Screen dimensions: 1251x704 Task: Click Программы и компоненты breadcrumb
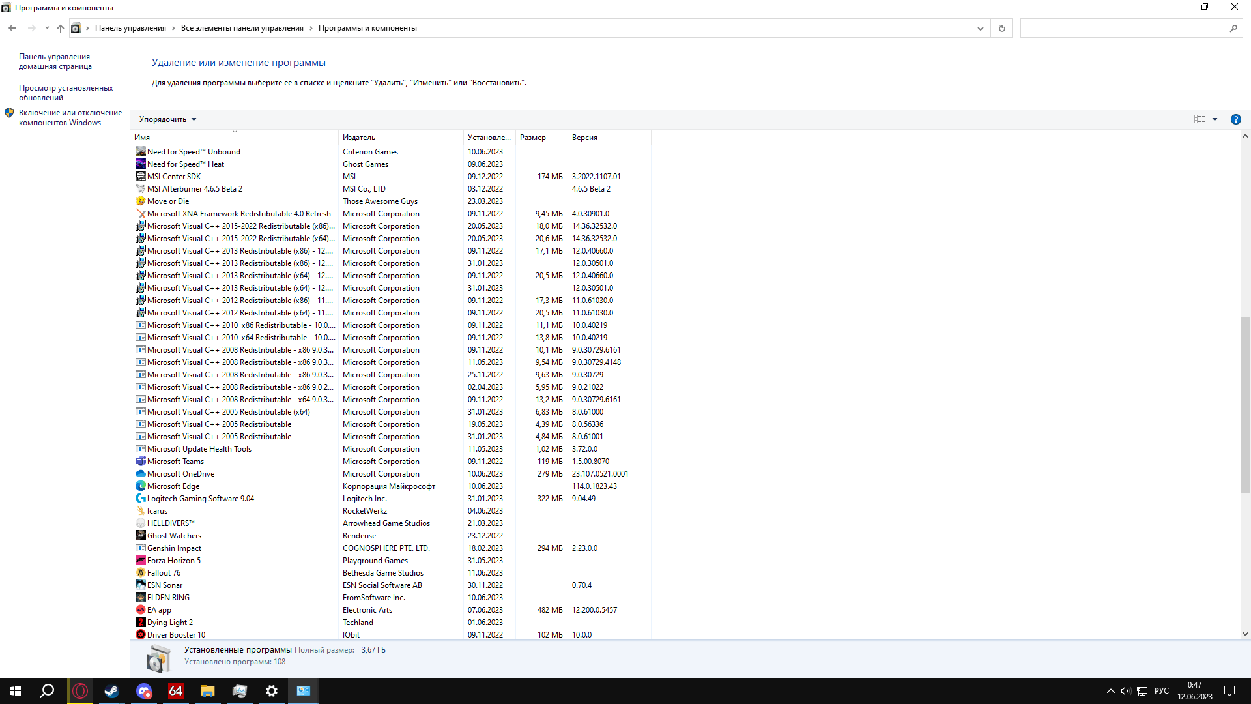pyautogui.click(x=367, y=28)
